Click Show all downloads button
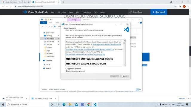The height and width of the screenshot is (107, 191). point(182,98)
